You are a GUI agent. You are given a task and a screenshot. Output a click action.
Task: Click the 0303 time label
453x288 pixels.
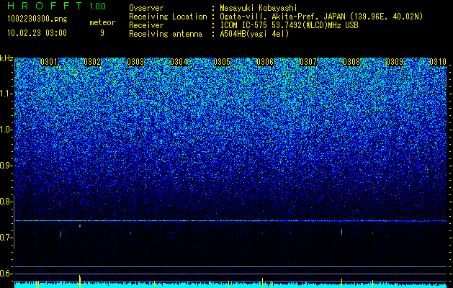135,62
